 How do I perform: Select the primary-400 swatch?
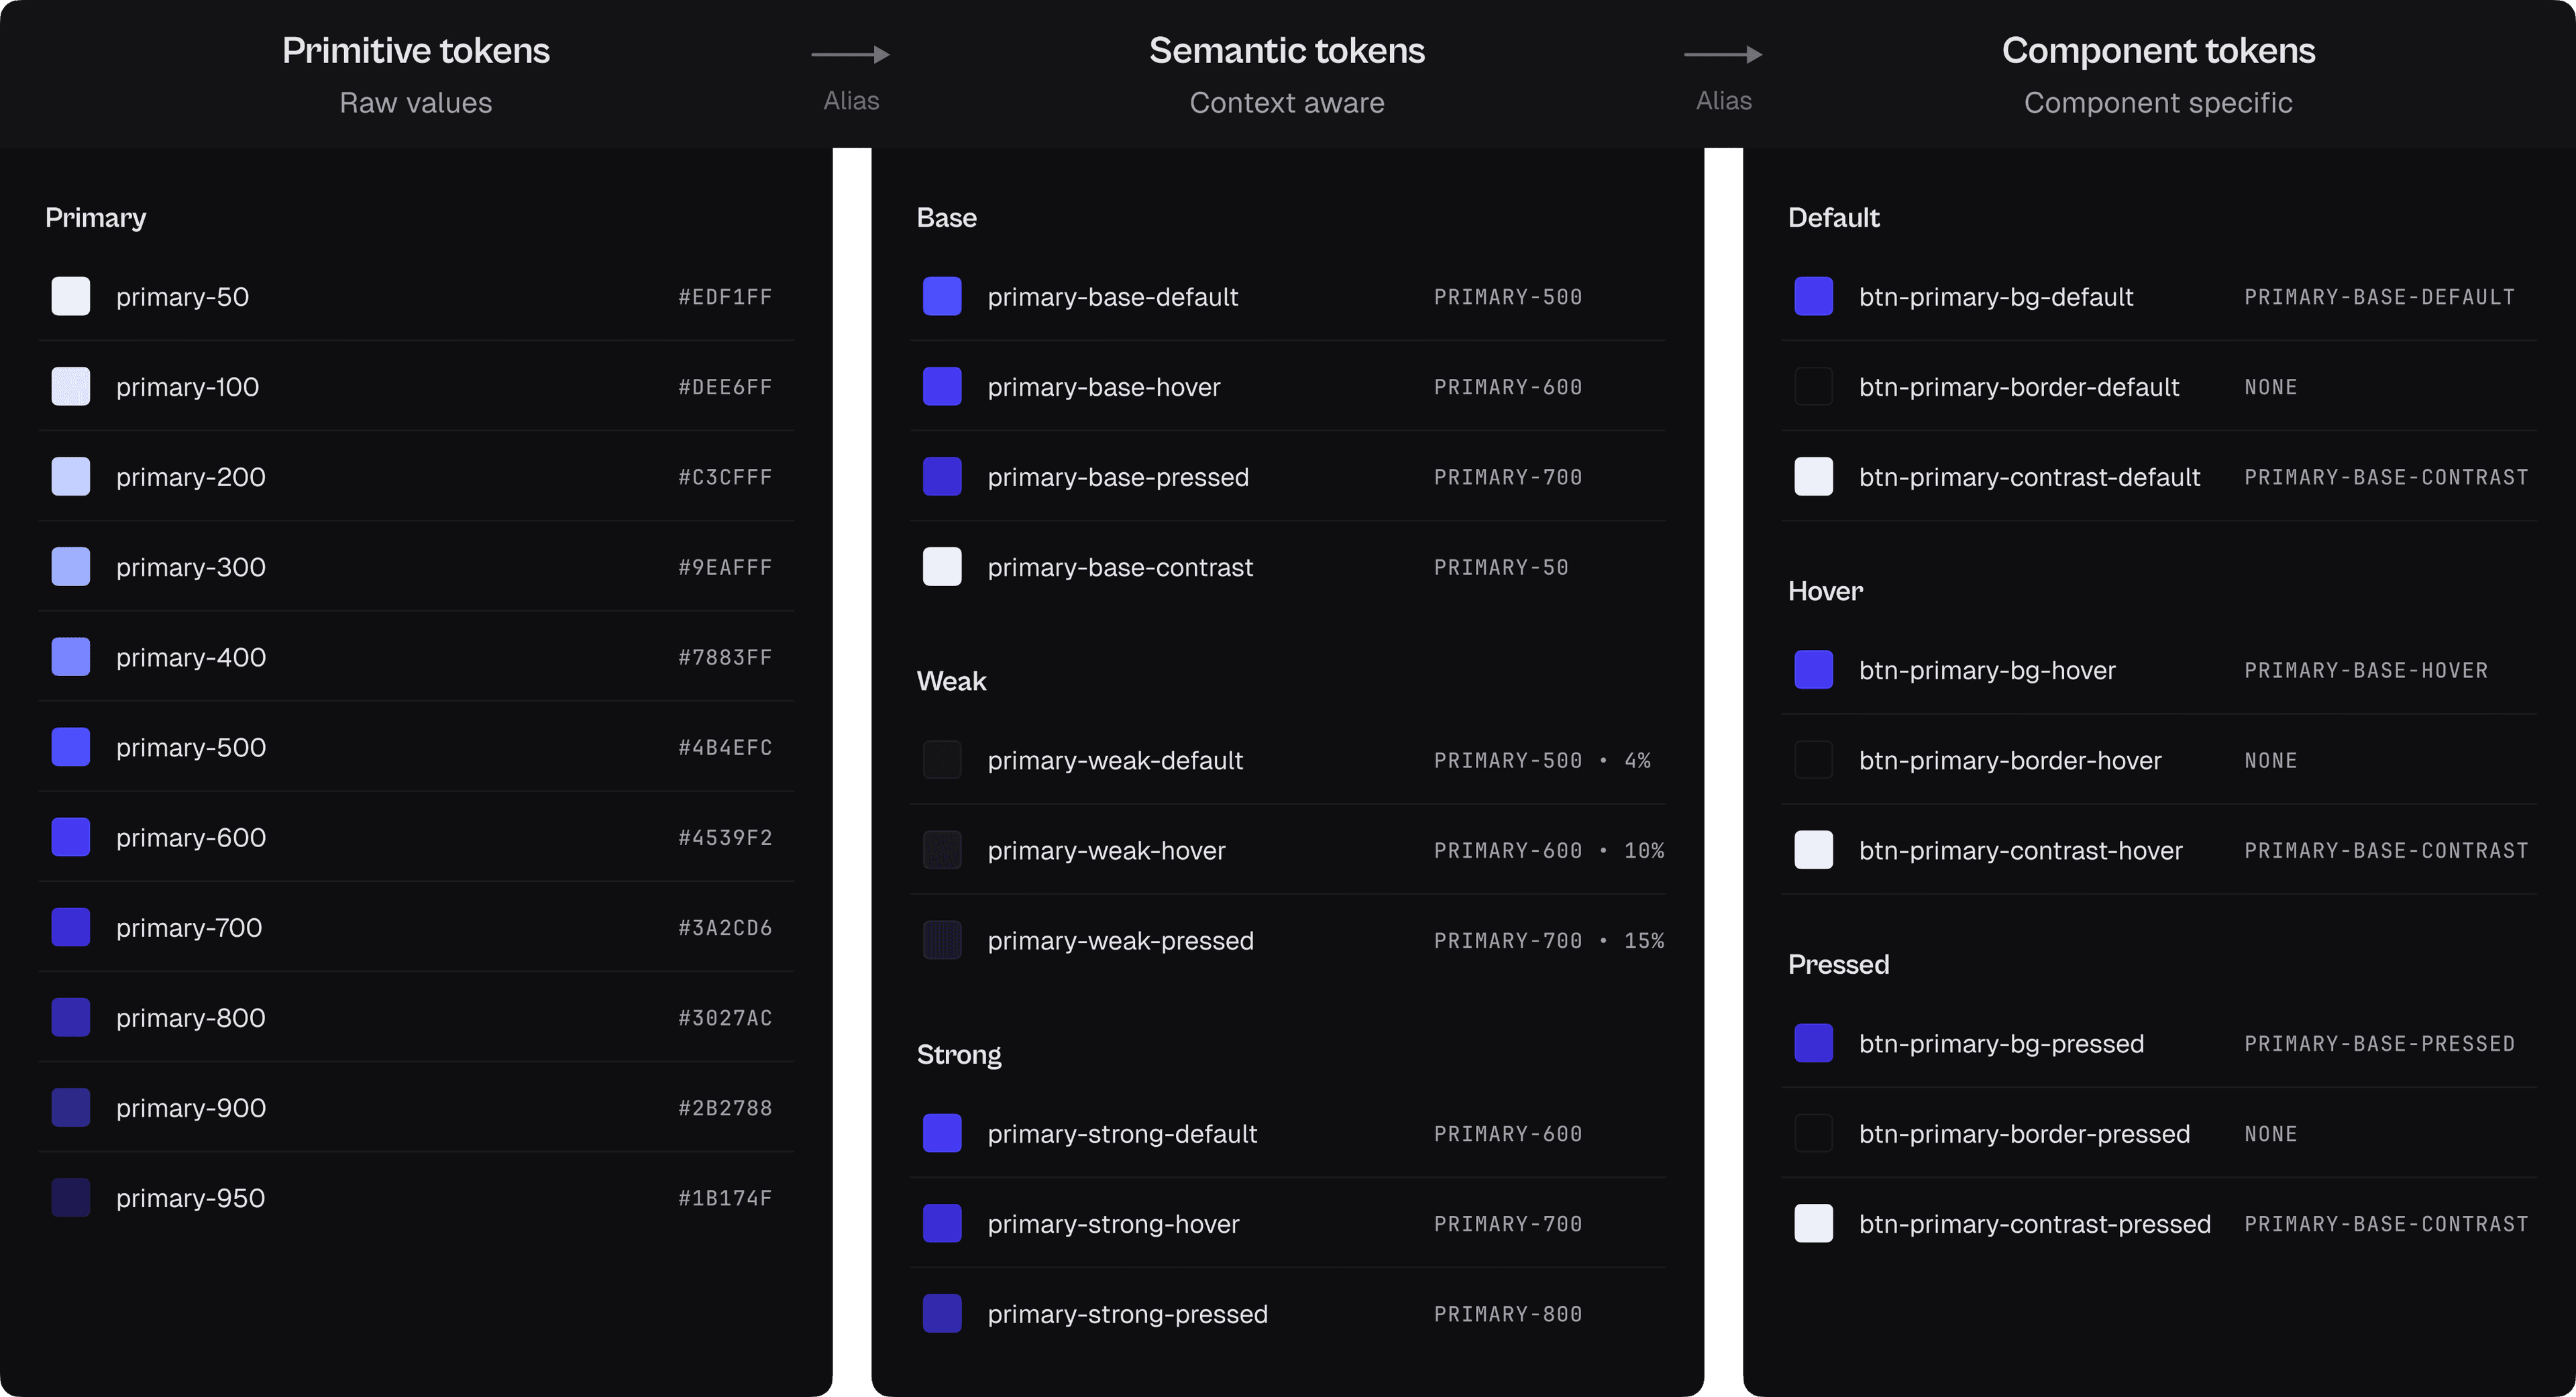pyautogui.click(x=71, y=657)
